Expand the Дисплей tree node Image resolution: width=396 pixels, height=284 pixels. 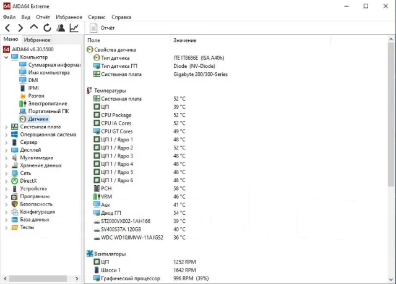tap(6, 150)
